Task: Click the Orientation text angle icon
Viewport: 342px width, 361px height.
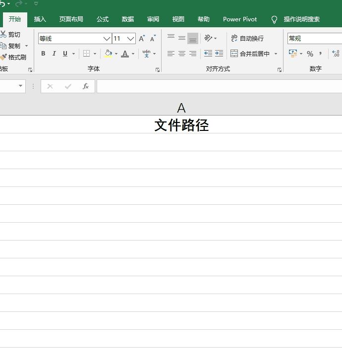Action: (x=209, y=38)
